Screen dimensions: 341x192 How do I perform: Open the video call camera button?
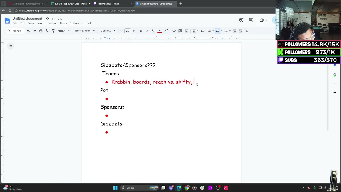coord(262,20)
